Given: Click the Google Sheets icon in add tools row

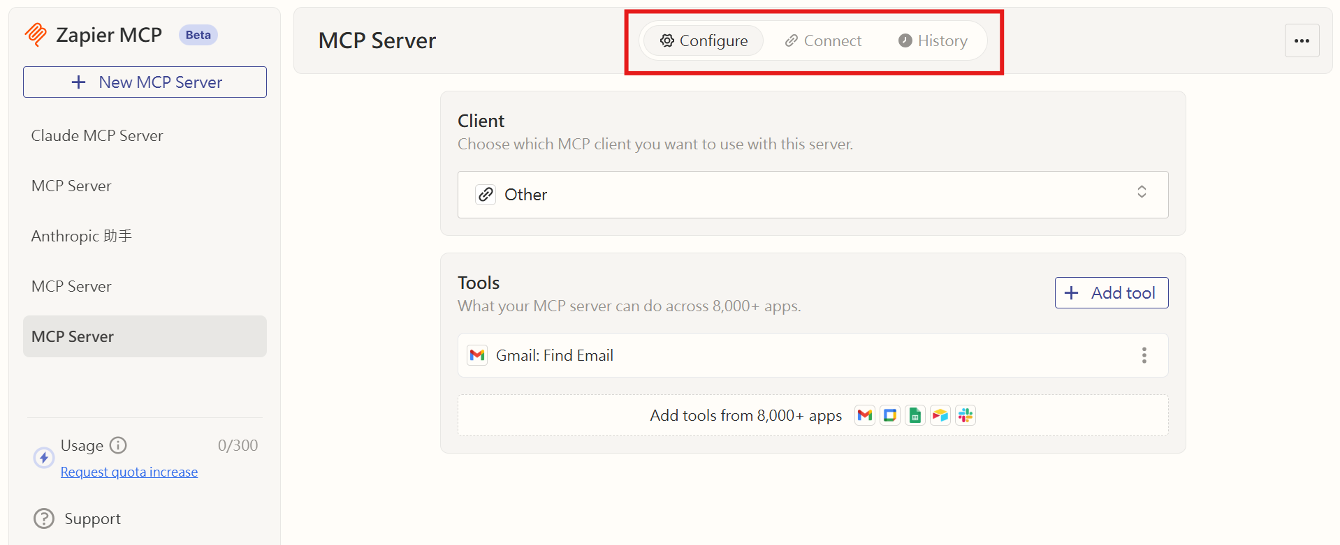Looking at the screenshot, I should coord(915,415).
